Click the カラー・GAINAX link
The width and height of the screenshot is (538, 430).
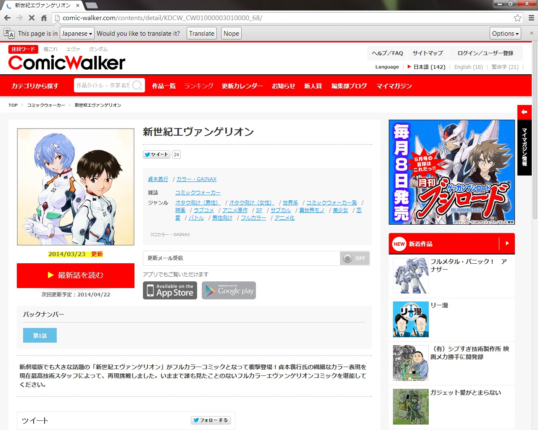tap(196, 179)
